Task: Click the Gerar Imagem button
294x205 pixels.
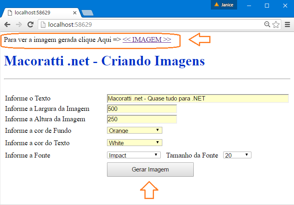Action: click(x=150, y=170)
